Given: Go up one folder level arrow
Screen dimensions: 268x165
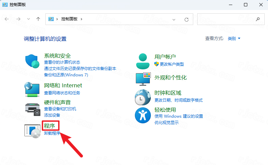Looking at the screenshot, I should 38,19.
